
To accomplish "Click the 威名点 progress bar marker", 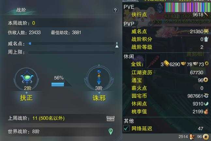I will pos(30,43).
